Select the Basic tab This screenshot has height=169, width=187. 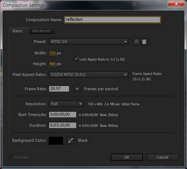pos(17,31)
